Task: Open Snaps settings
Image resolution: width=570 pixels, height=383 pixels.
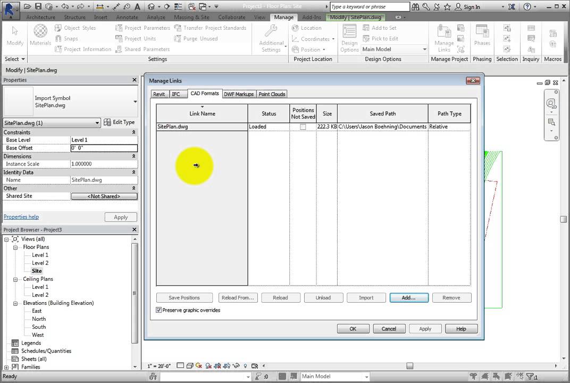Action: tap(66, 38)
